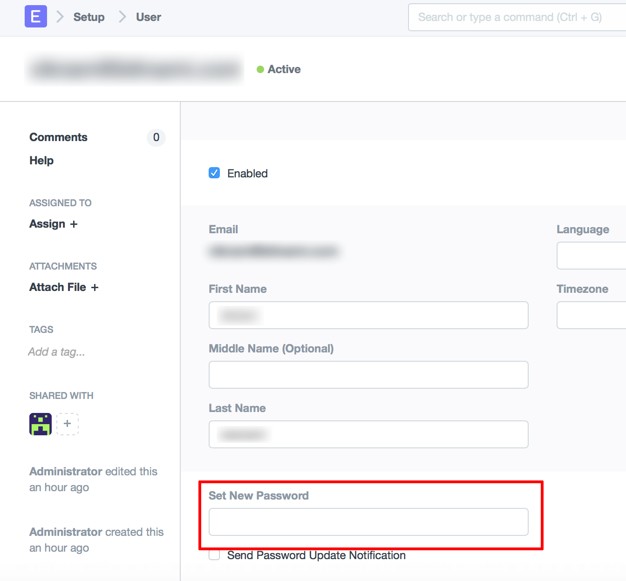Click the plus icon to share with another user

[x=67, y=424]
